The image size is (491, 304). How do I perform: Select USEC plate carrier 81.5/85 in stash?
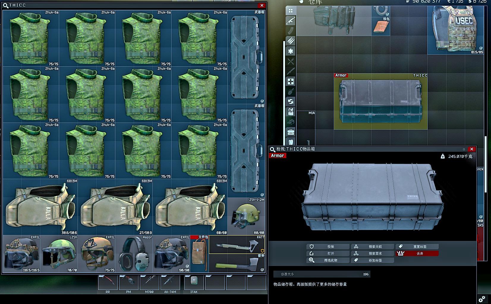pos(456,30)
